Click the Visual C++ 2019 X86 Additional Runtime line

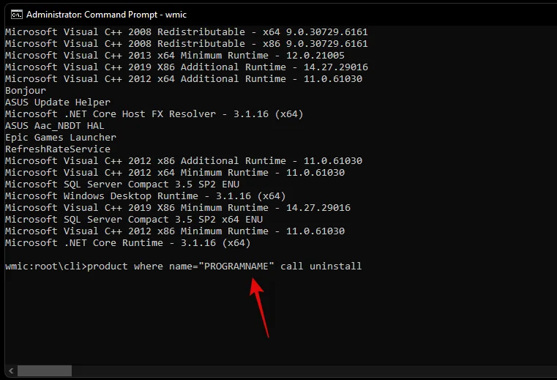click(x=187, y=67)
